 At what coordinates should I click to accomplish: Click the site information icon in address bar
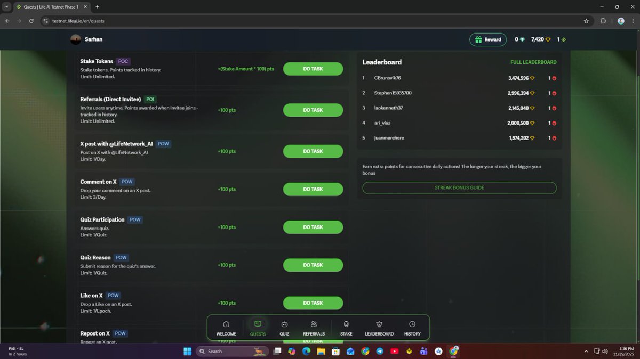pyautogui.click(x=46, y=21)
